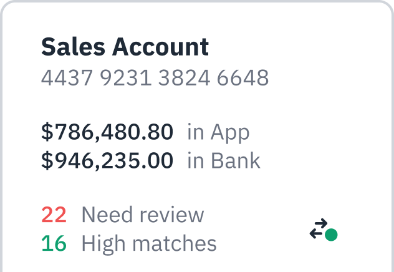Click the right-pointing arrow of the transfer icon

point(320,223)
